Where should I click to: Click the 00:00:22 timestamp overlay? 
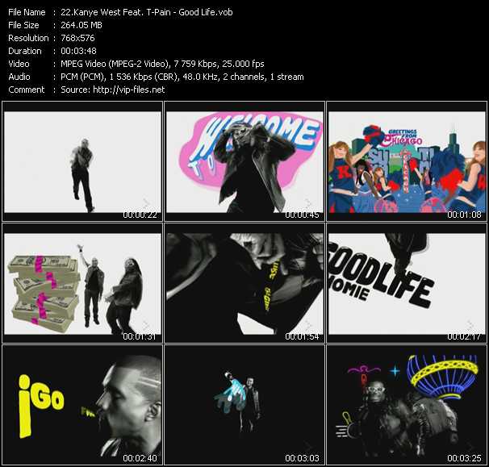coord(140,215)
